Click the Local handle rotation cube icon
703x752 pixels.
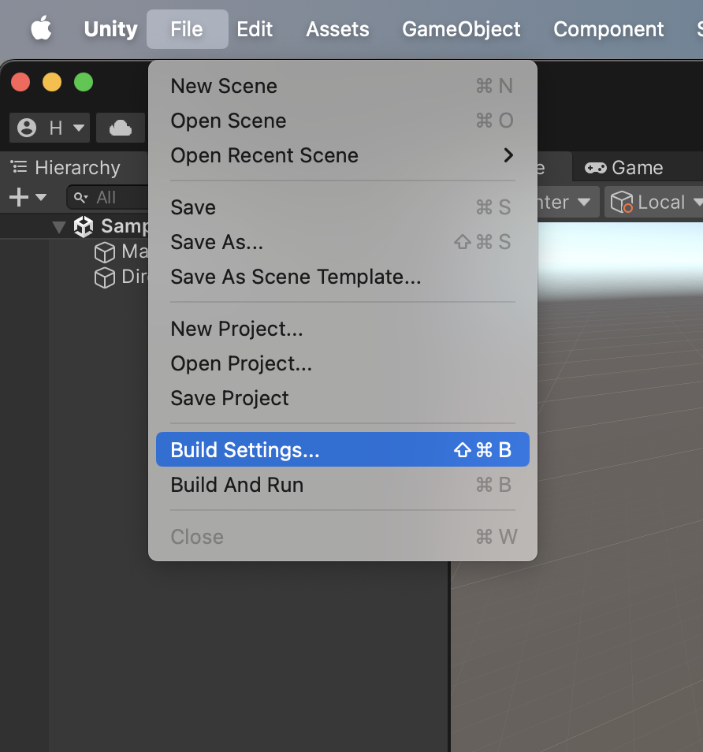(x=622, y=202)
